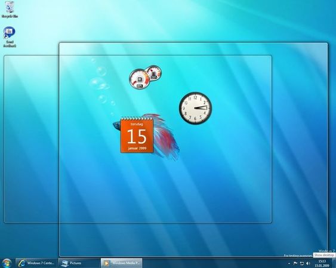Select the analog clock gadget

(195, 108)
